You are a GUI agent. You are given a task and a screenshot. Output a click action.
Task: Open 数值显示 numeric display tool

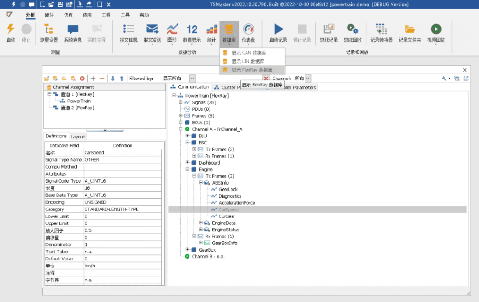pyautogui.click(x=191, y=33)
